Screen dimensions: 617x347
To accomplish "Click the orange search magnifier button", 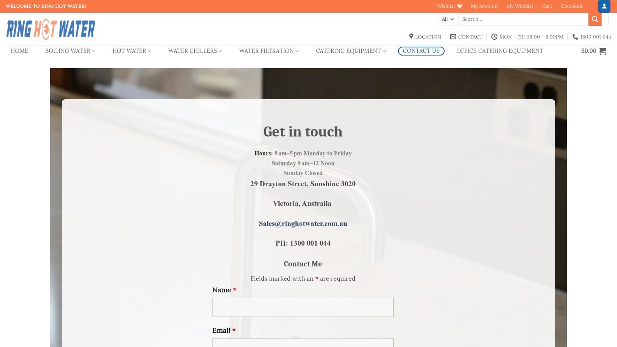I will point(595,19).
